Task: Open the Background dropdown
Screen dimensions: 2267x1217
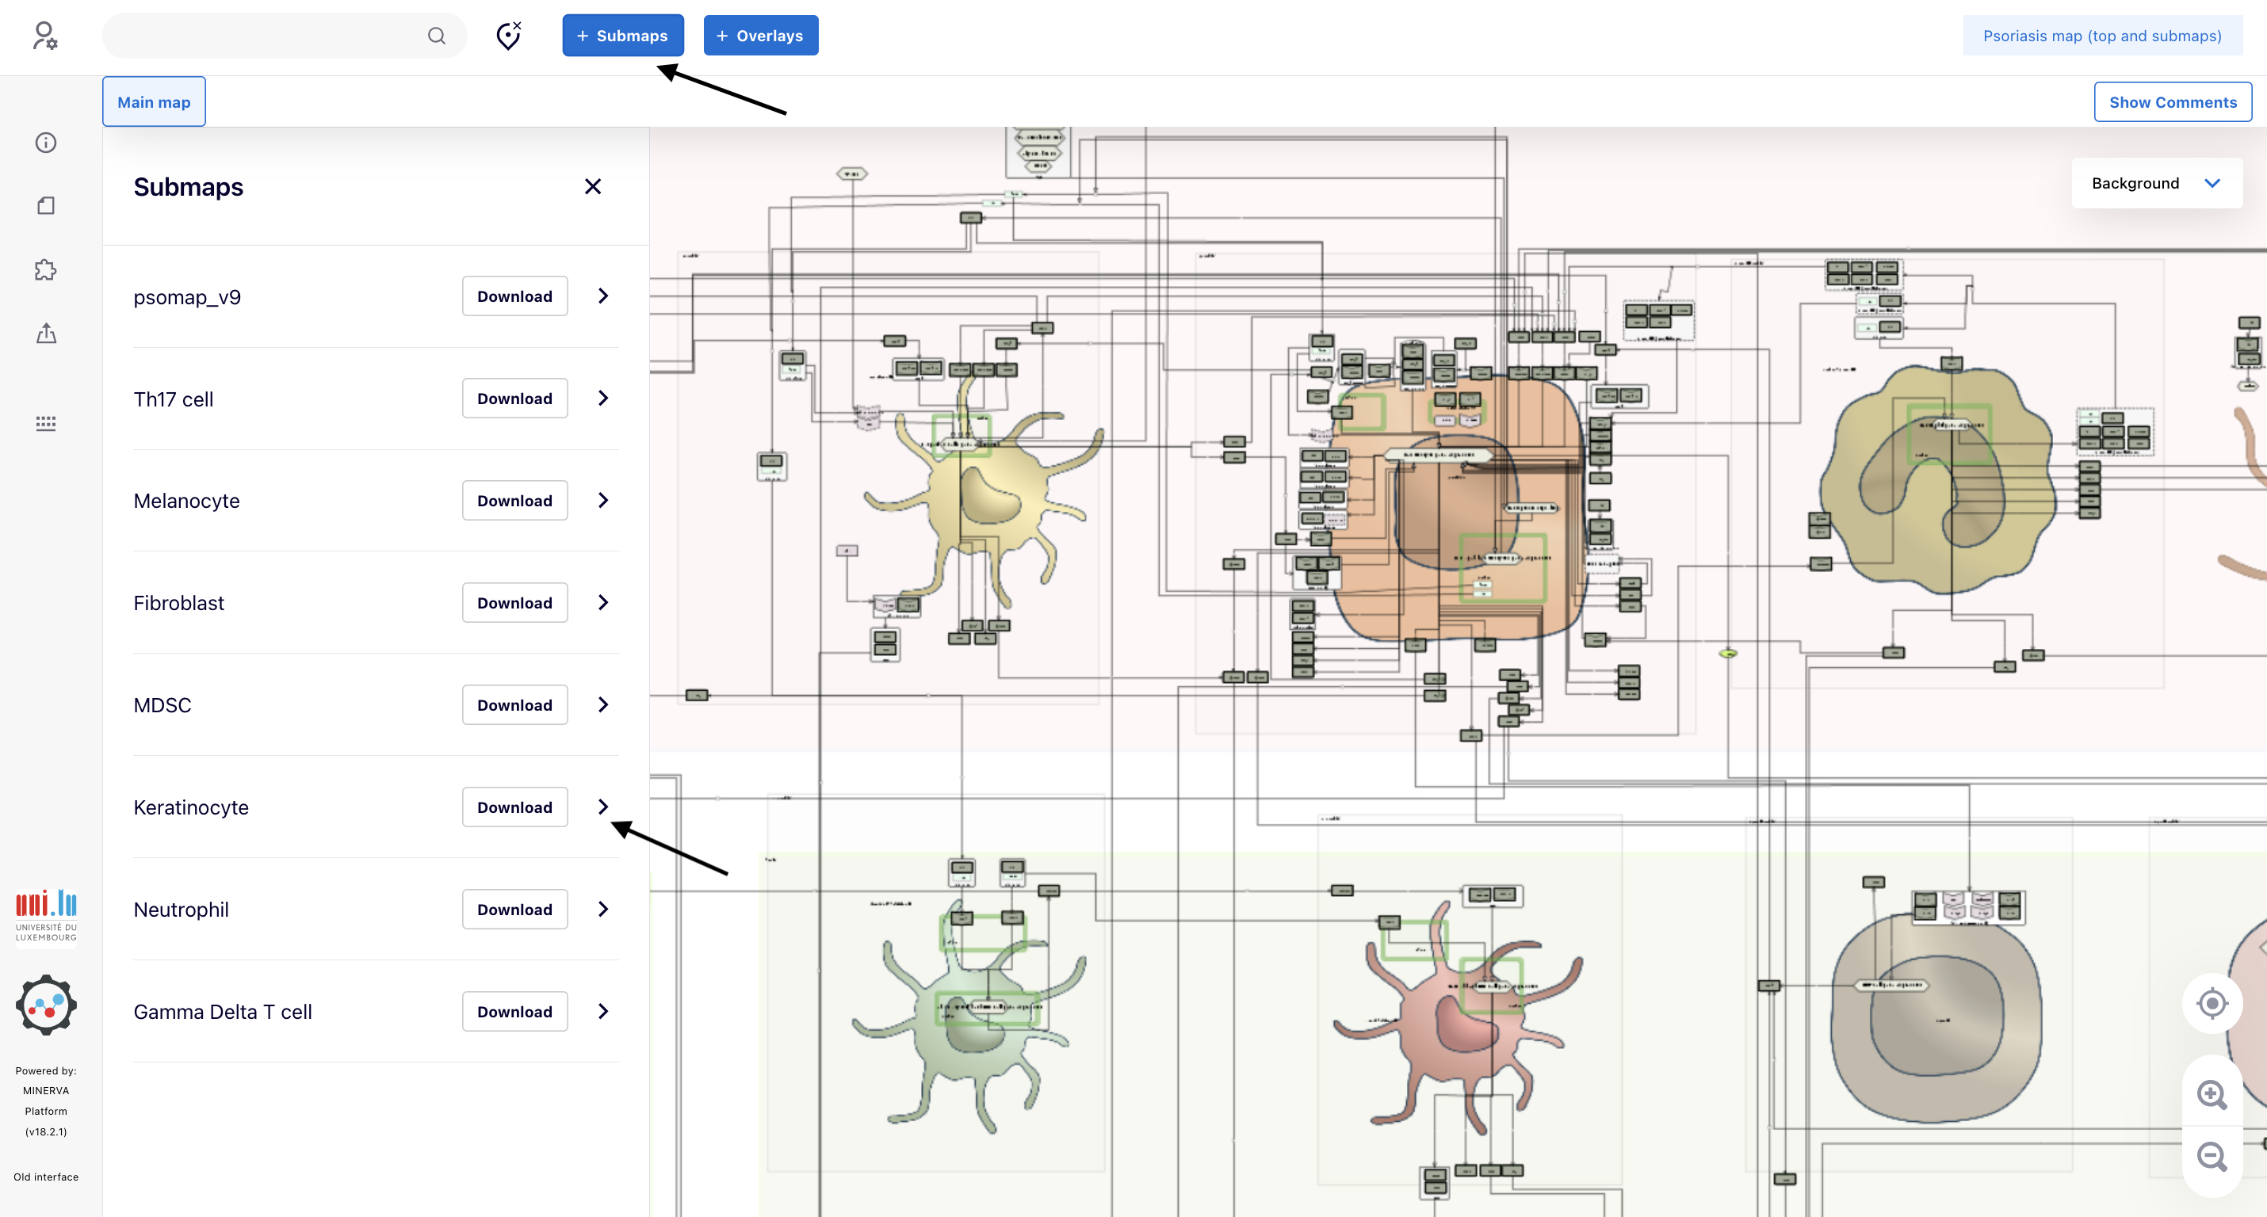Action: [x=2156, y=183]
